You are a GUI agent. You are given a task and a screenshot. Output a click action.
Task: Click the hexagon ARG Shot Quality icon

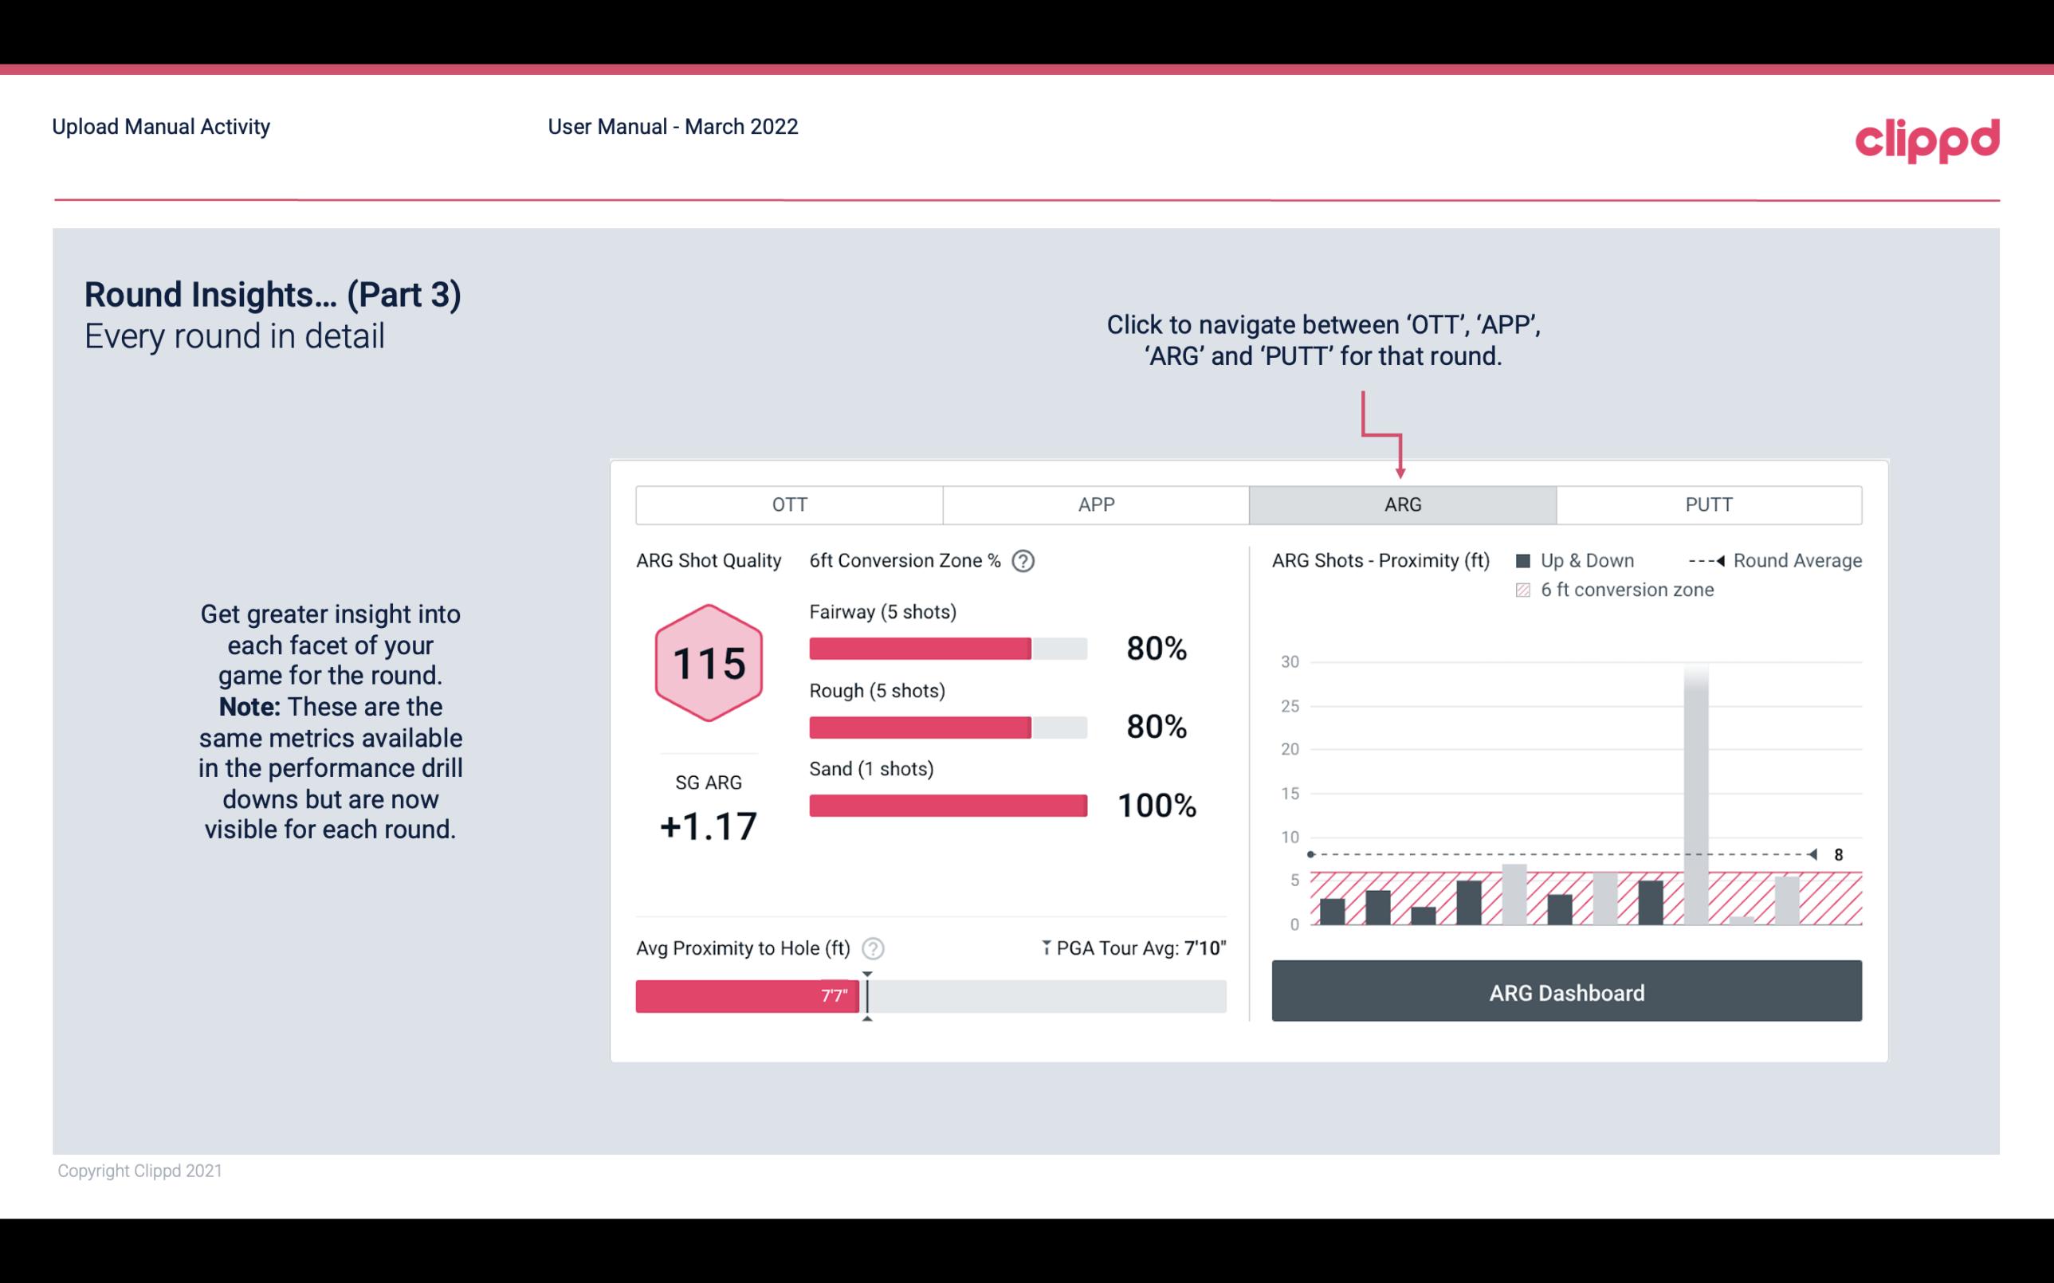coord(706,661)
